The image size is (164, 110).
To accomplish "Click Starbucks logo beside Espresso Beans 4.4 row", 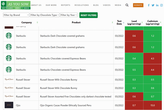I will point(9,70).
